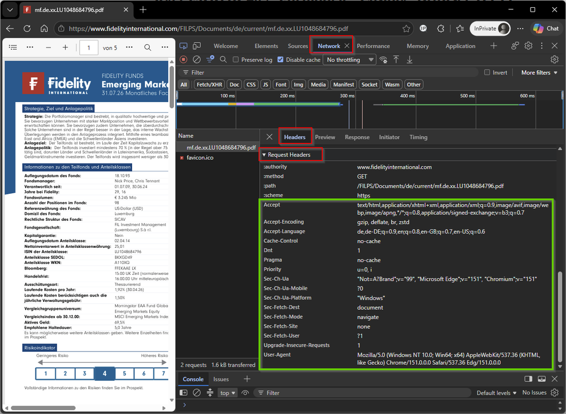Select the favicon.ico request
566x414 pixels.
(218, 157)
